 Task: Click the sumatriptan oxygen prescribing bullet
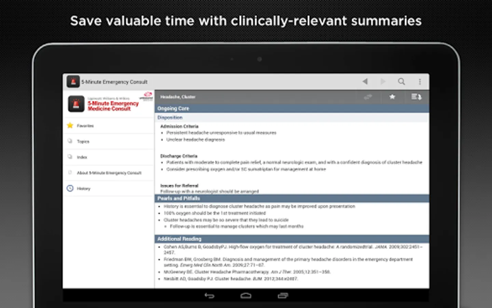coord(246,169)
